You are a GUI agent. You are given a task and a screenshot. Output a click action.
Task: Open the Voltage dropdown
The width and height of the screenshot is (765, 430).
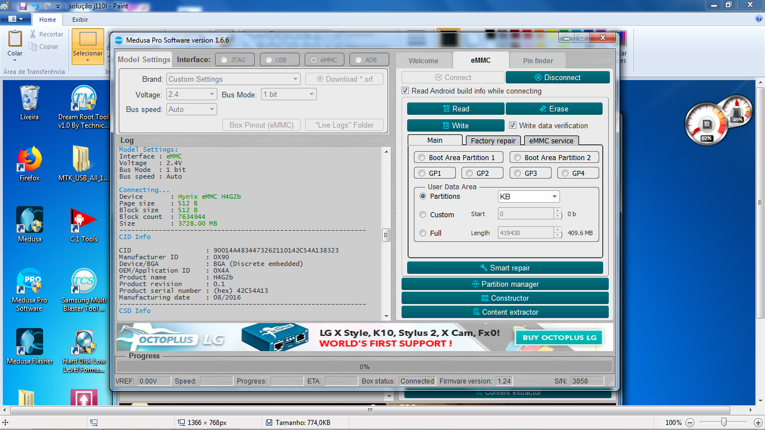pos(192,94)
